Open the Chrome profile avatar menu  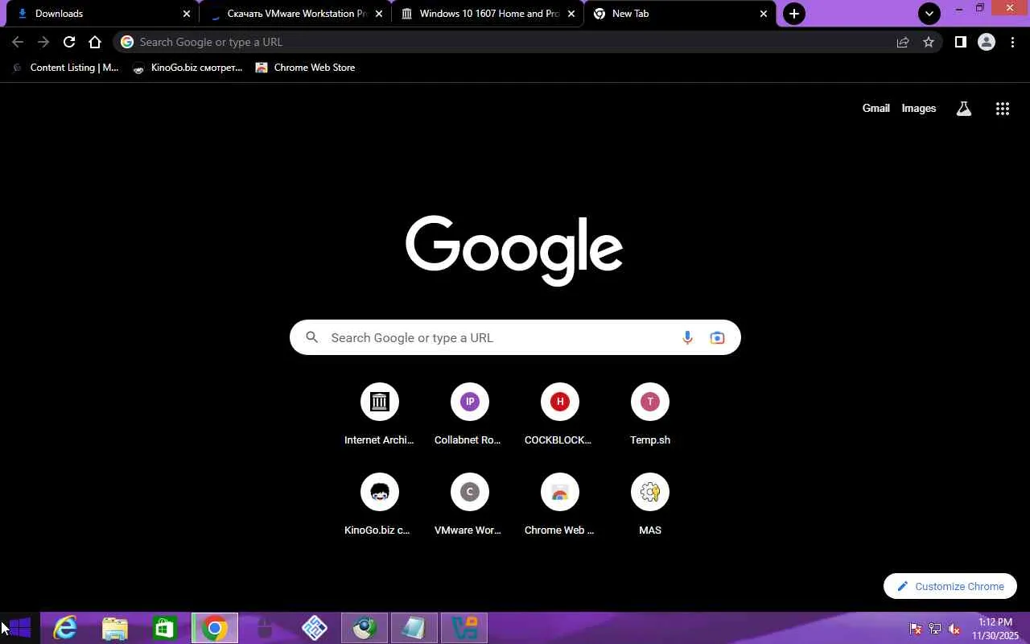tap(987, 42)
